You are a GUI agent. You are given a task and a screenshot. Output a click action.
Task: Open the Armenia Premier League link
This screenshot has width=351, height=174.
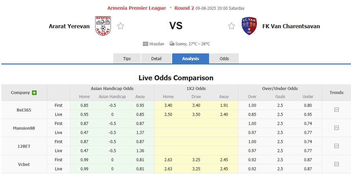[x=136, y=8]
